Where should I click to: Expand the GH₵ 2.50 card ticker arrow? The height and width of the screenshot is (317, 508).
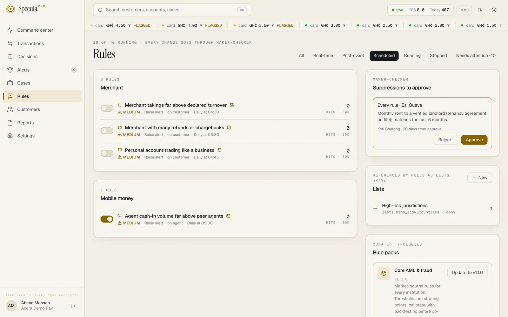(396, 25)
